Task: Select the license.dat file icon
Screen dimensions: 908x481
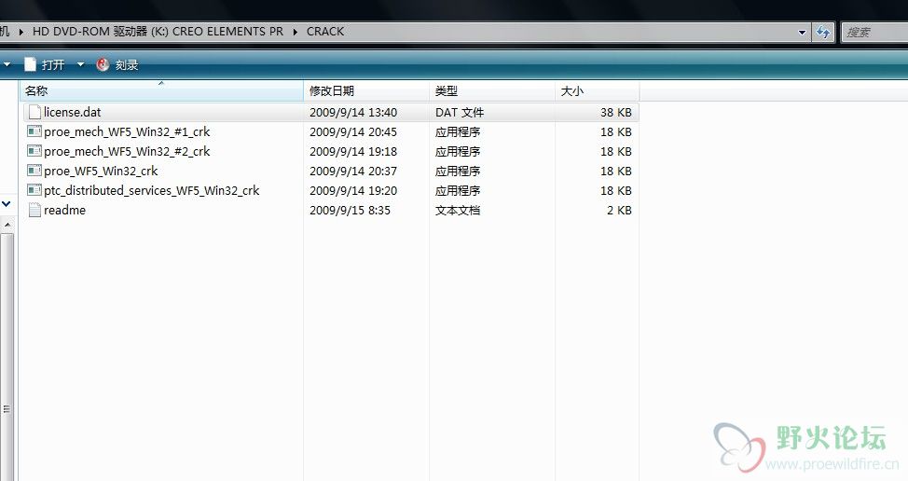Action: pos(34,112)
